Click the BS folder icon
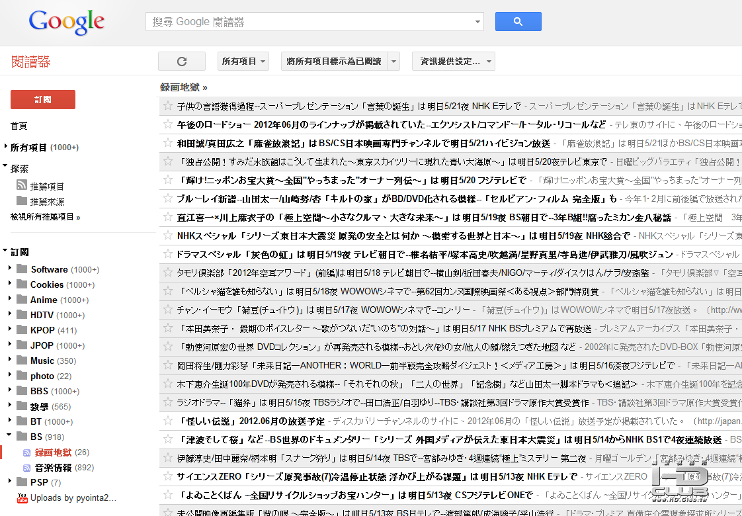 pos(22,436)
